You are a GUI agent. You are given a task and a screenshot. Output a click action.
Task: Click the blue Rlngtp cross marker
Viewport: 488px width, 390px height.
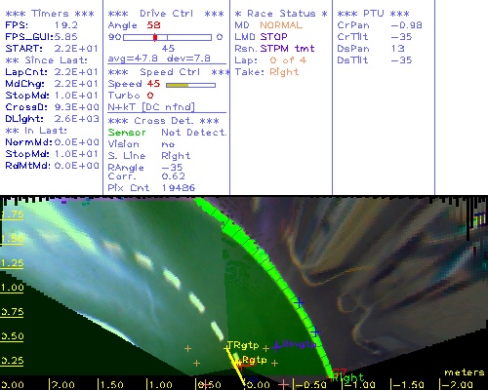[x=276, y=346]
